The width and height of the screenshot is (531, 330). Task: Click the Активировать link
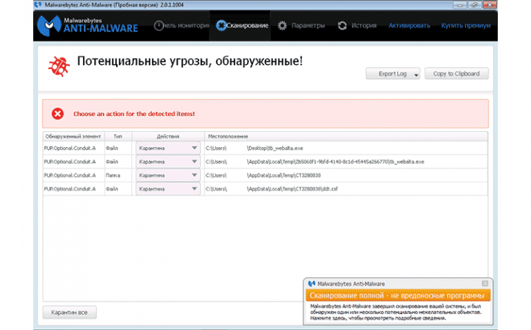tap(409, 26)
